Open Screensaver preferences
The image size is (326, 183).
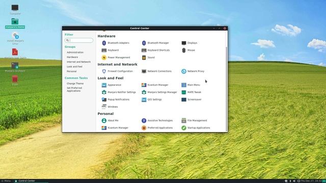[x=192, y=100]
